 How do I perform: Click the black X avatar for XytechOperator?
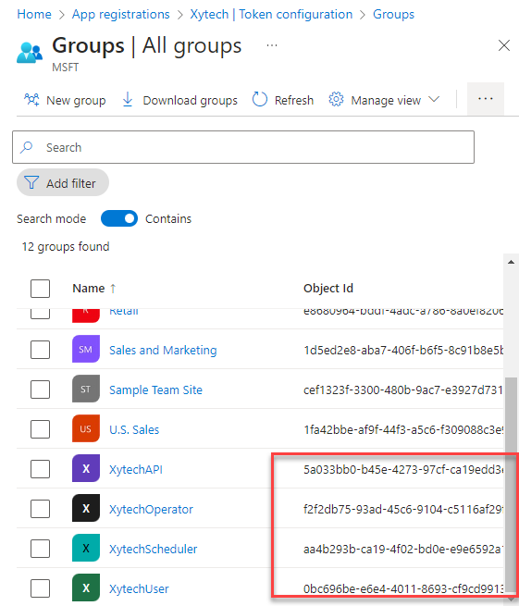pos(86,508)
